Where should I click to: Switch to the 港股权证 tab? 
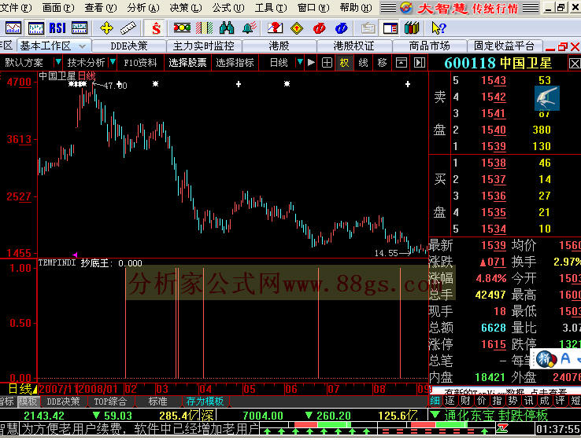pos(353,46)
